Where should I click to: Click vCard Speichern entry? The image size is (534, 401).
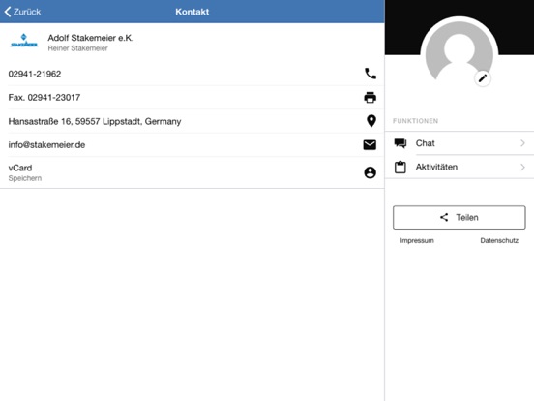pos(193,172)
